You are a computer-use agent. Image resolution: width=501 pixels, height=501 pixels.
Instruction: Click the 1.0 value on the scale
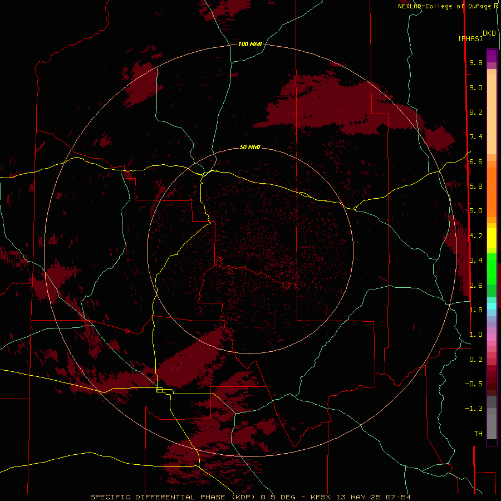click(x=476, y=335)
